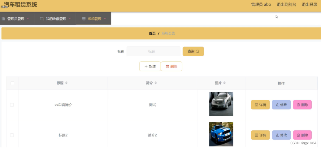321x148 pixels.
Task: Click details icon in 标题2 row
Action: click(256, 135)
